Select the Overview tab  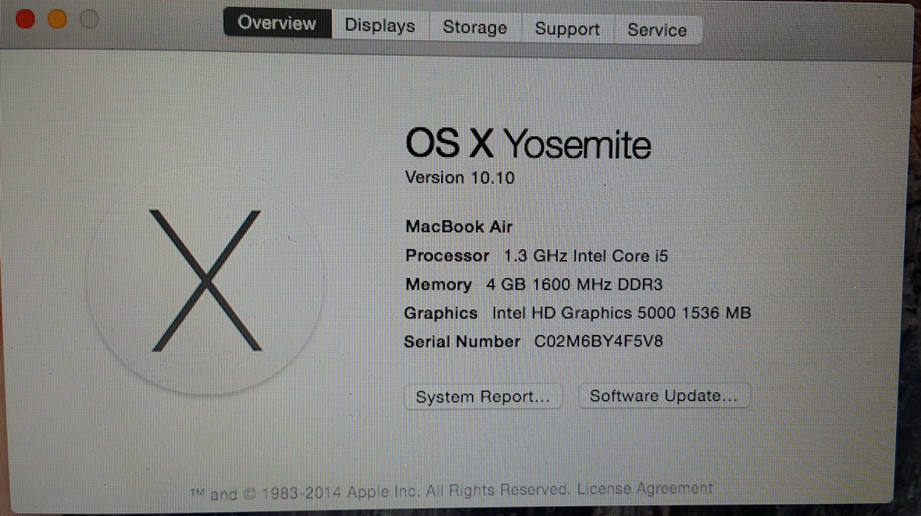coord(277,23)
